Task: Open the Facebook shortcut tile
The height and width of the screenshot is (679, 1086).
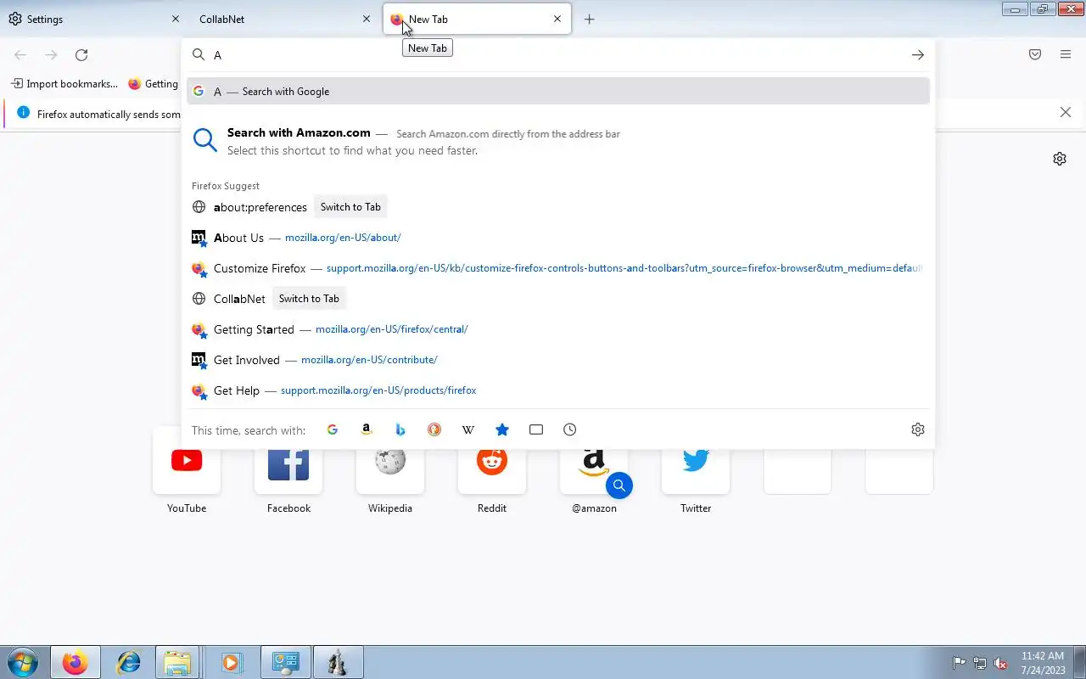Action: coord(288,471)
